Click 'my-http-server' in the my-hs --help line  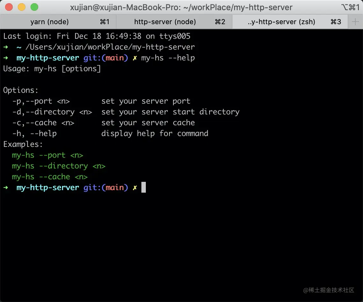point(48,58)
